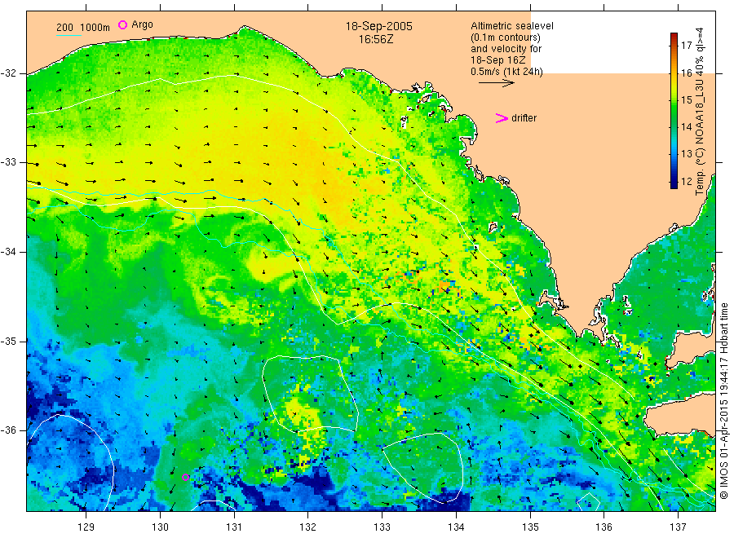Click the 16 value on color bar scale
Image resolution: width=734 pixels, height=538 pixels.
686,73
